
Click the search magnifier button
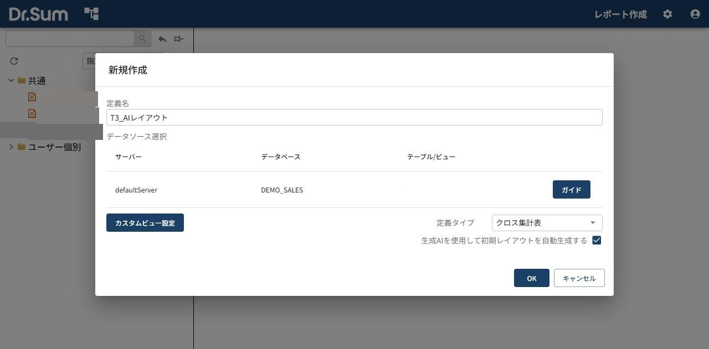142,39
